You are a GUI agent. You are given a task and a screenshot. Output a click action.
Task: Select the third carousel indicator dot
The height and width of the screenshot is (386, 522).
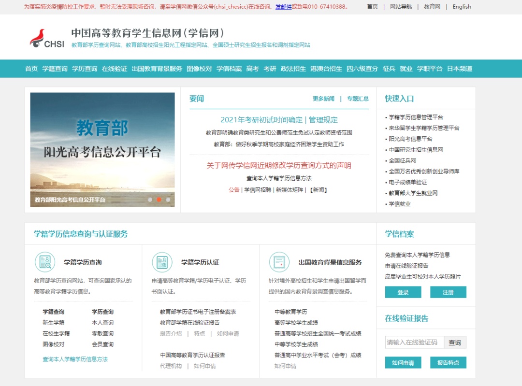point(167,199)
